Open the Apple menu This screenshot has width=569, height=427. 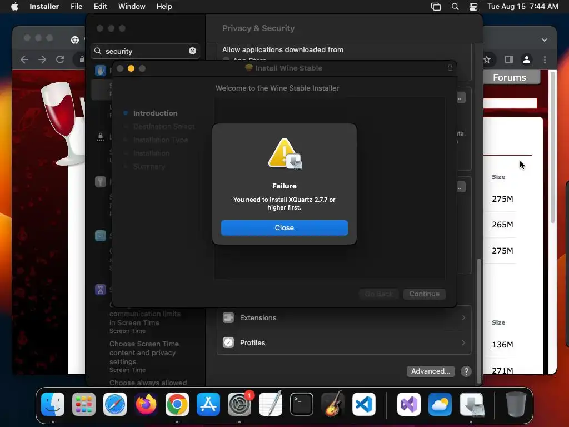(14, 6)
